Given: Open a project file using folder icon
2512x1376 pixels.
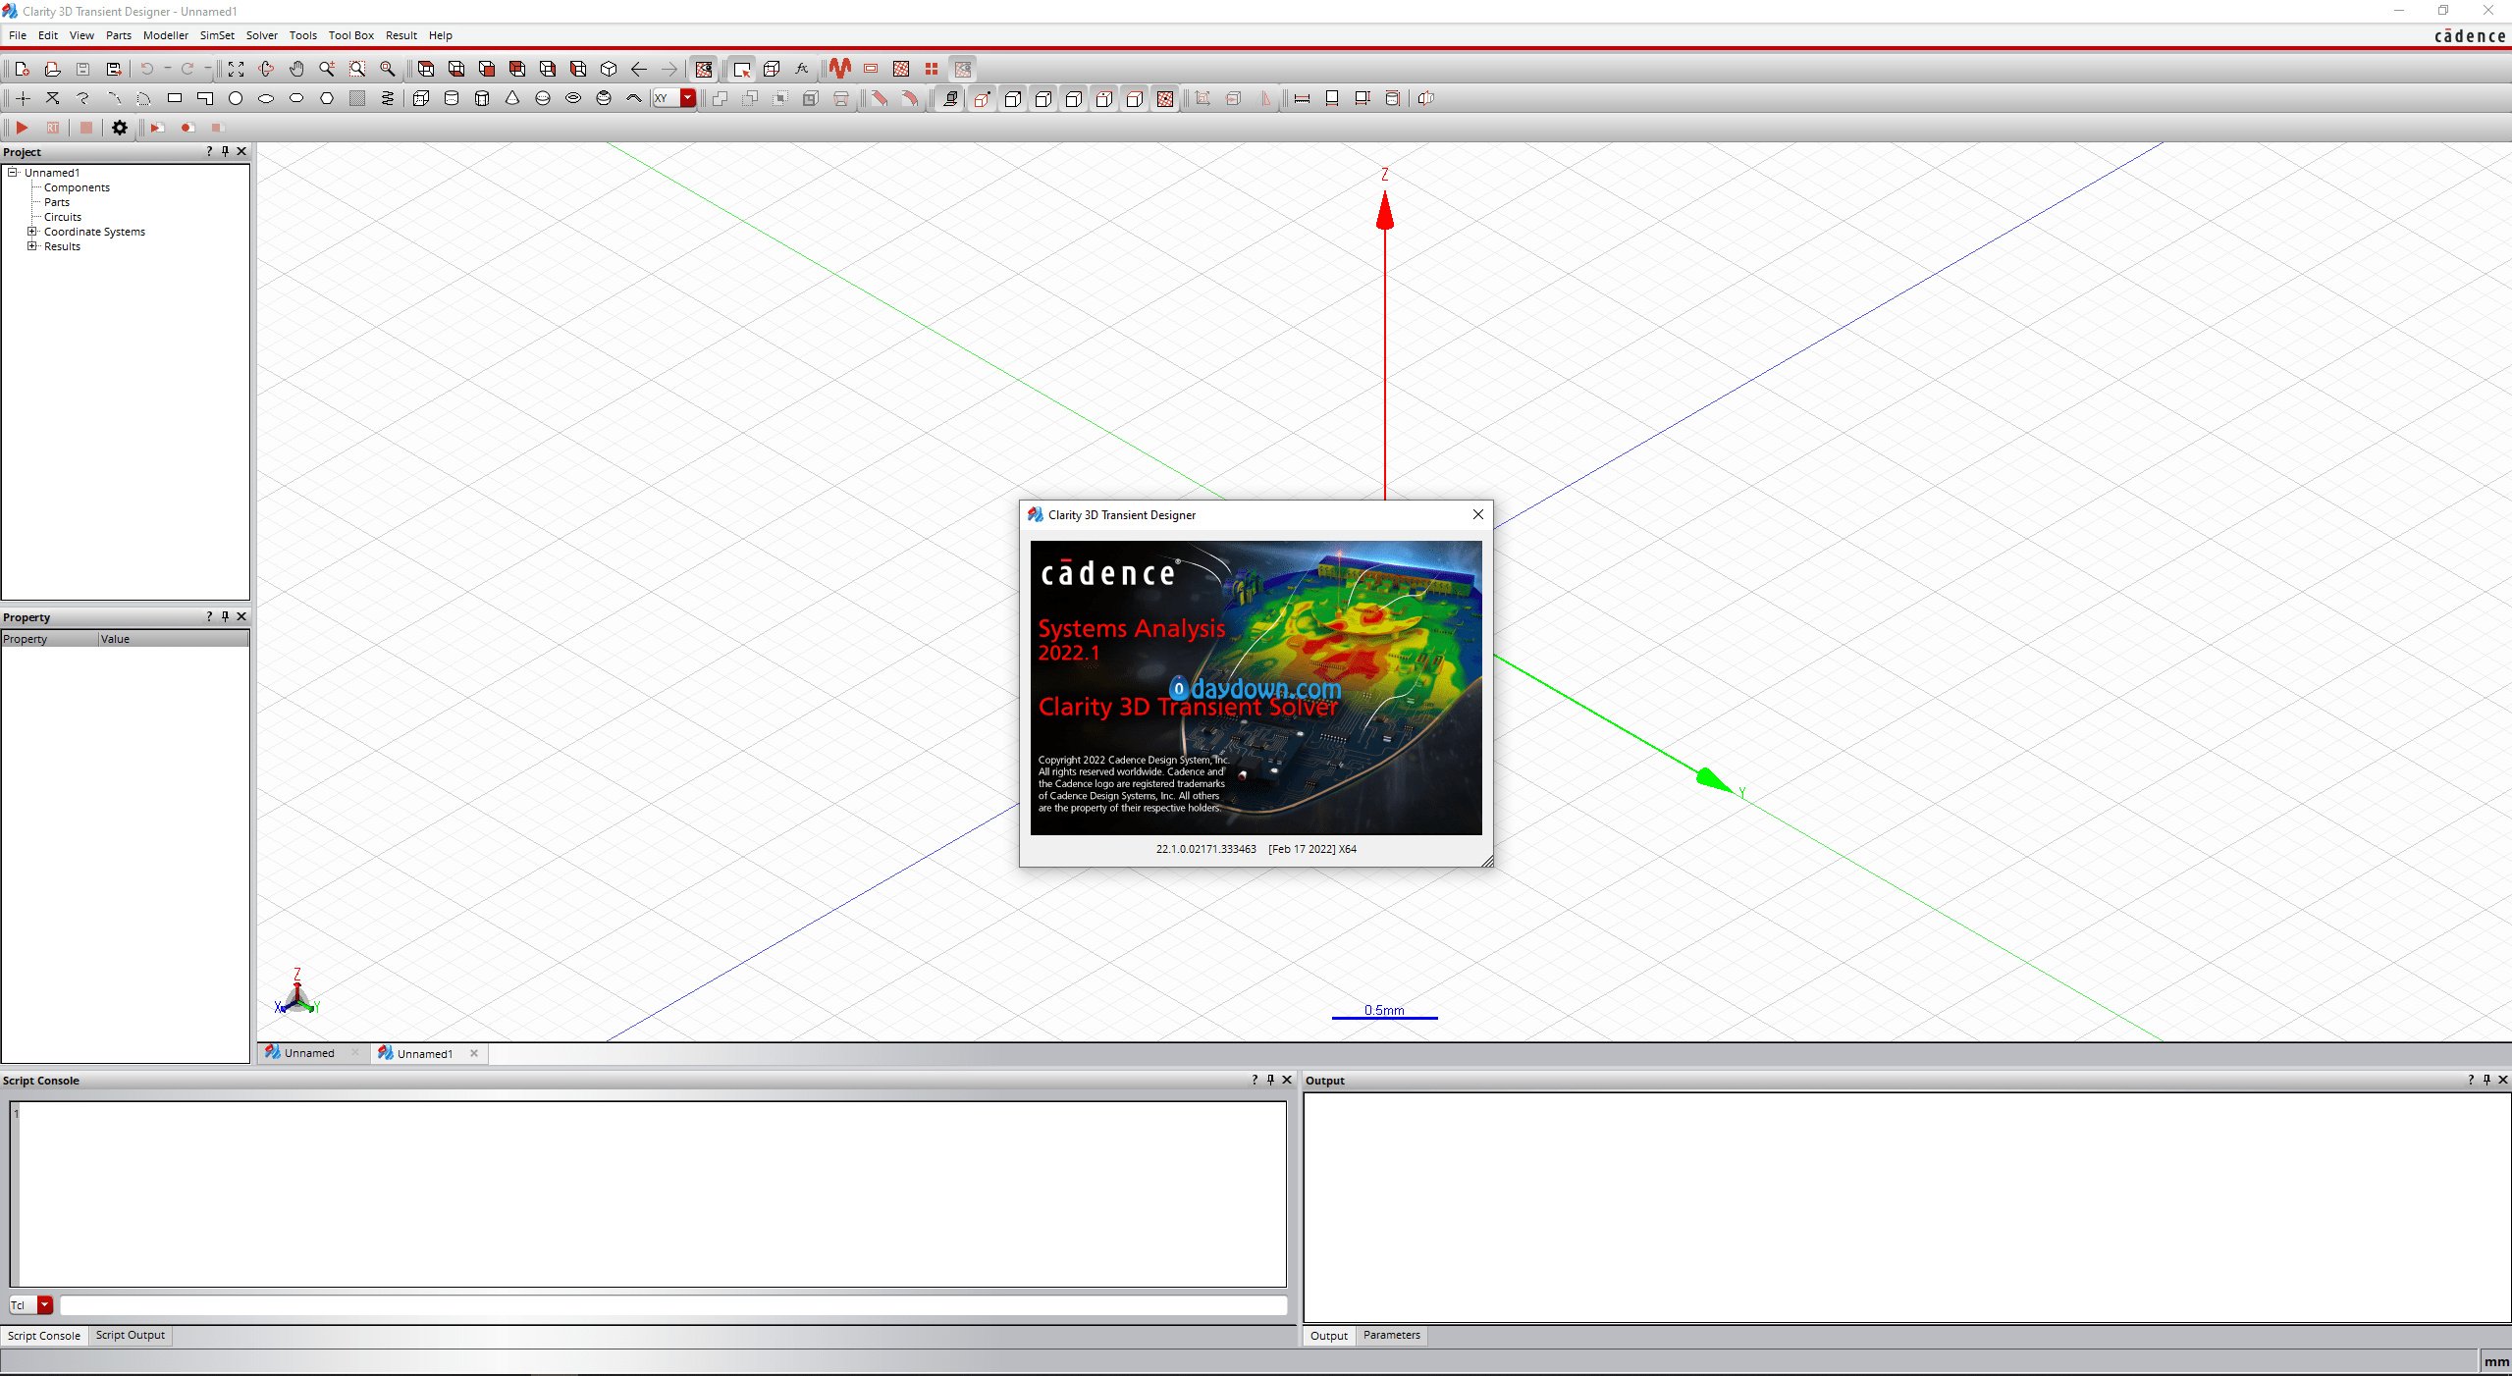Looking at the screenshot, I should click(x=53, y=69).
